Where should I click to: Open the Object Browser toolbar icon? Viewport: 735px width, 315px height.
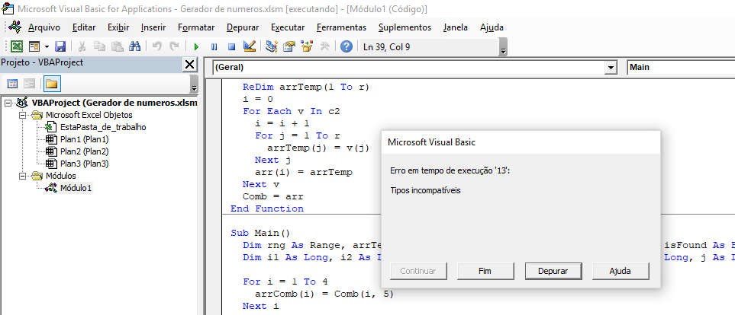tap(307, 46)
